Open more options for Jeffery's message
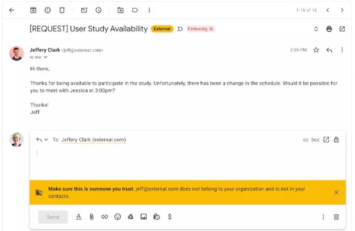355x231 pixels. tap(342, 50)
